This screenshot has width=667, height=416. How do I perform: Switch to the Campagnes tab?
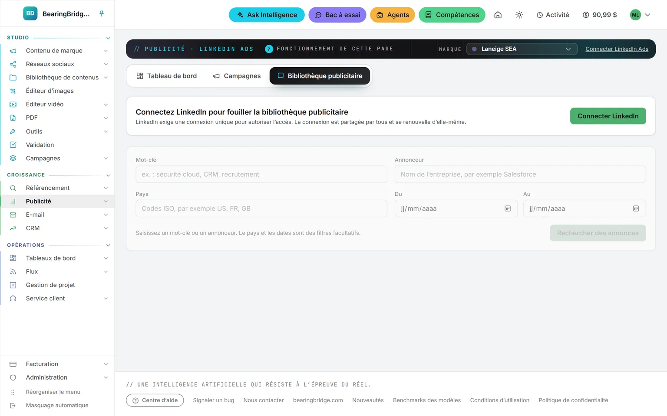tap(237, 76)
